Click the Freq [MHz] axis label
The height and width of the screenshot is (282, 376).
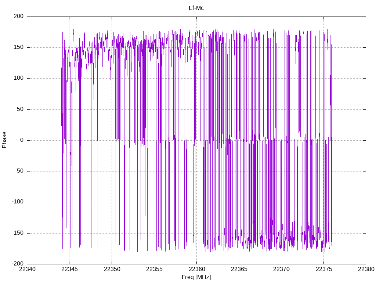(x=196, y=277)
